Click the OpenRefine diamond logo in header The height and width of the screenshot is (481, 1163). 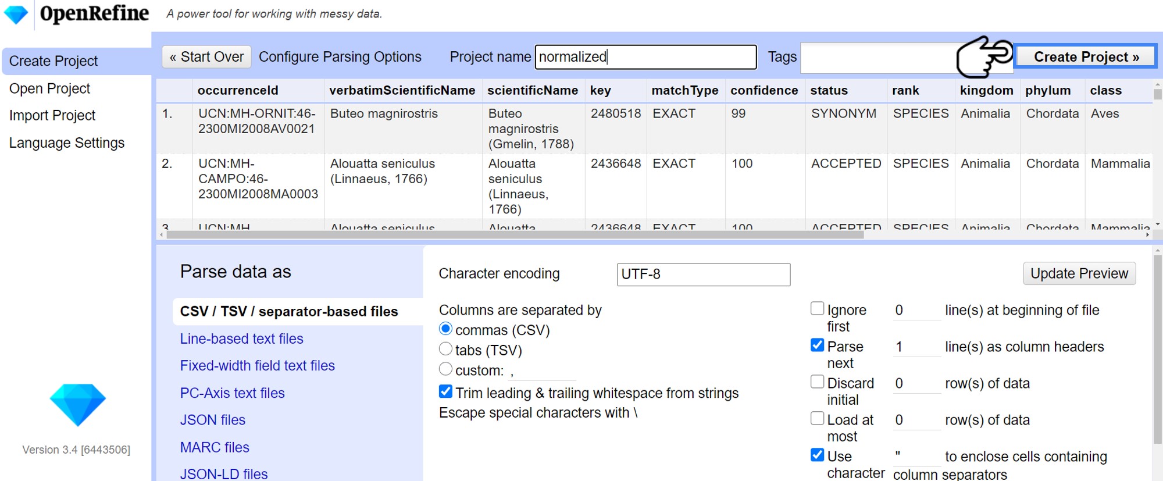(x=16, y=15)
